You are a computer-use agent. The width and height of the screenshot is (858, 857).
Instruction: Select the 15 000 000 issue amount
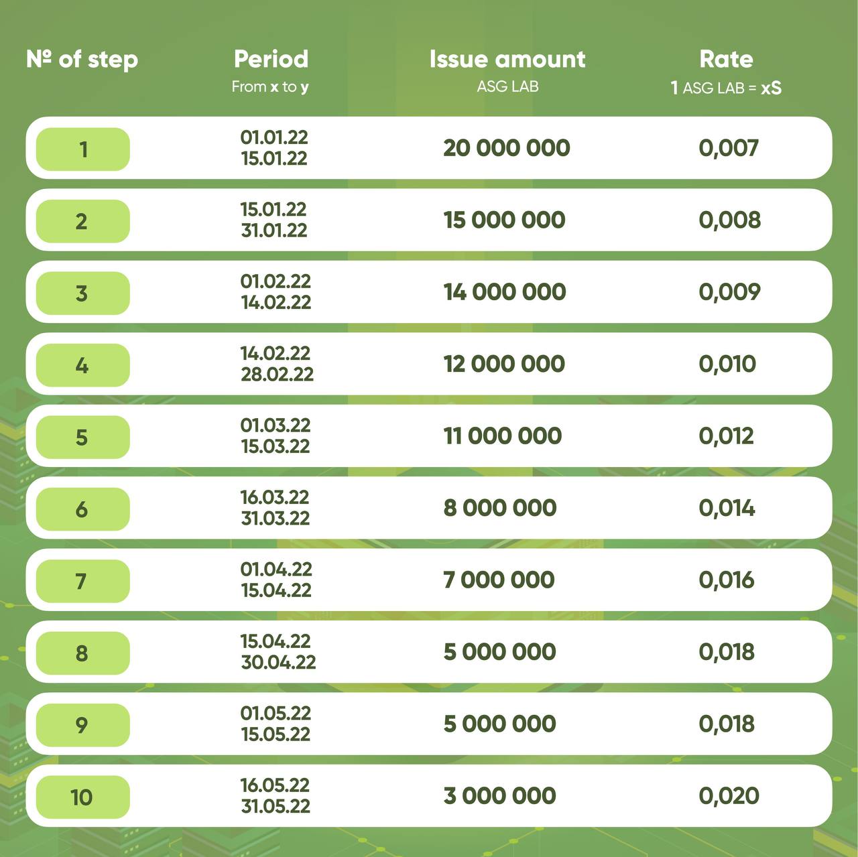pos(504,220)
